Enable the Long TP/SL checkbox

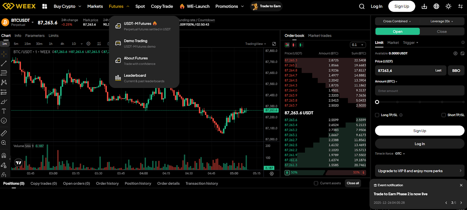[x=377, y=115]
